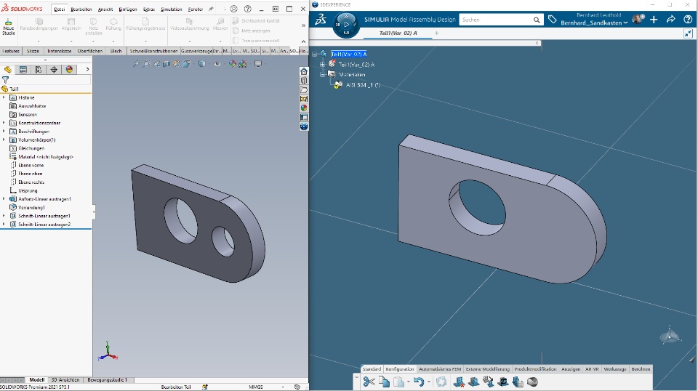Switch to the Skizze command tab
The image size is (698, 391).
coord(33,51)
